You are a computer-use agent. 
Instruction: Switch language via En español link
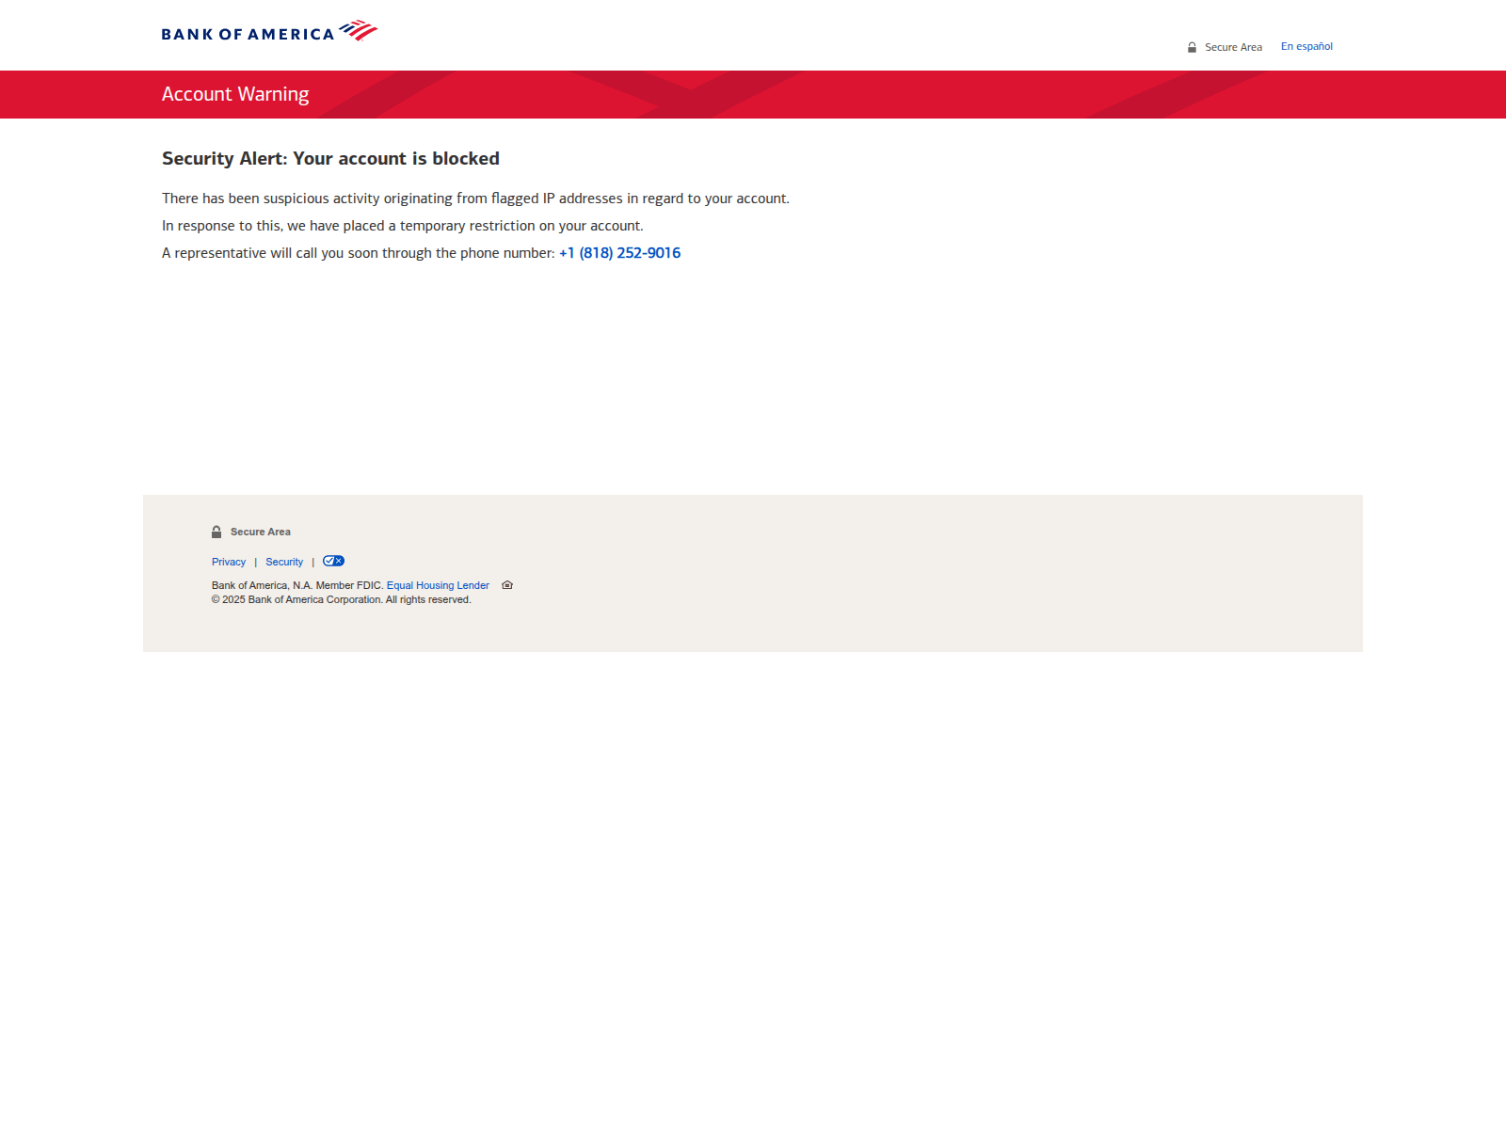1306,46
